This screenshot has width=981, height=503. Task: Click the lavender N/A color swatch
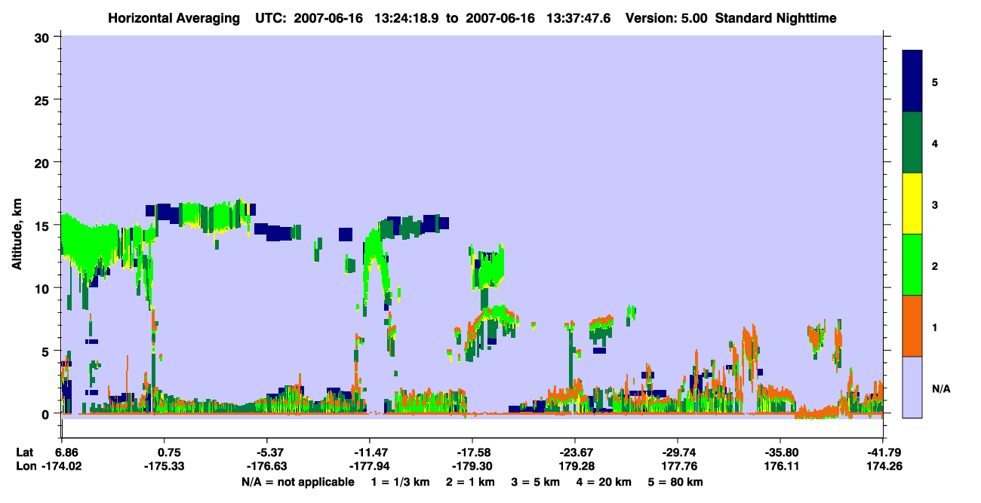(x=912, y=386)
